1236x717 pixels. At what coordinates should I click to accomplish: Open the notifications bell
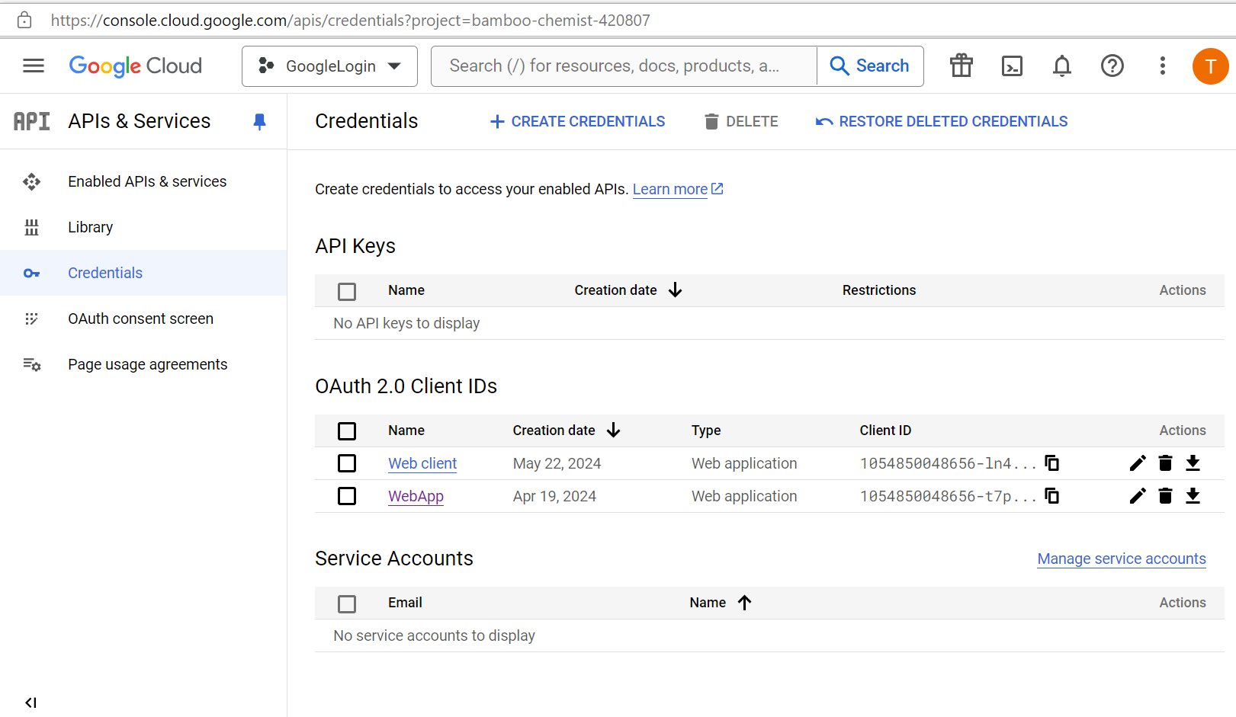1061,66
